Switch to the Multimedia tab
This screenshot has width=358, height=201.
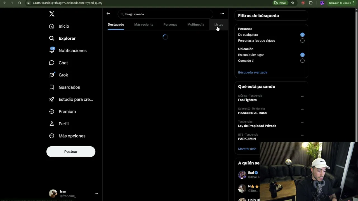click(196, 25)
